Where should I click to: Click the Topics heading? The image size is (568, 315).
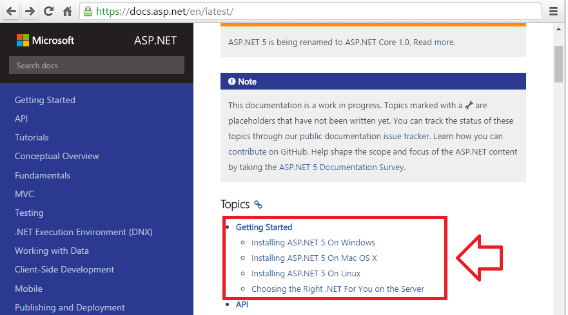[x=235, y=205]
